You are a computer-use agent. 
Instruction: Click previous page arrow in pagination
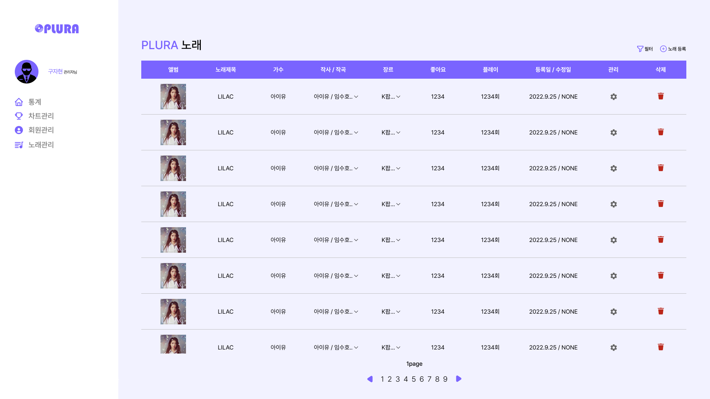(370, 379)
